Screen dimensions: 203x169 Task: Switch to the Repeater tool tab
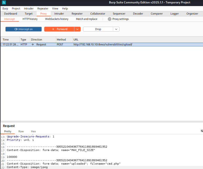point(77,14)
